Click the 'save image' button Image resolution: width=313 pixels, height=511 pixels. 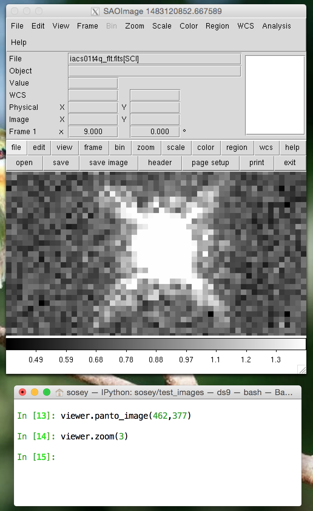(x=109, y=163)
